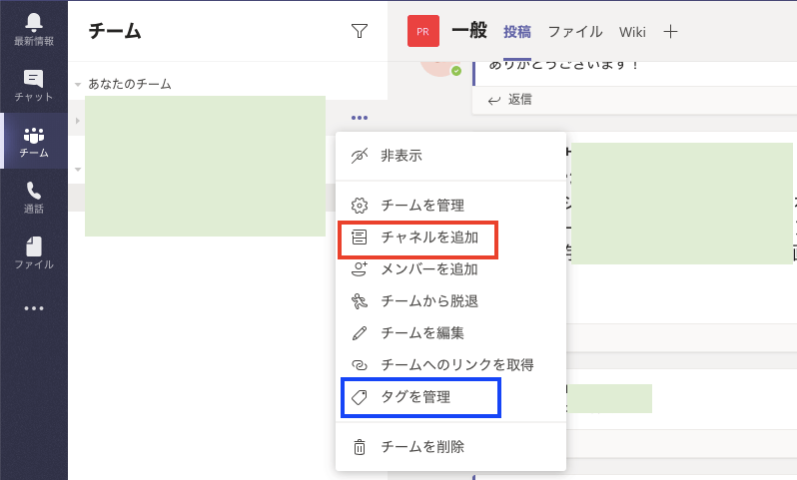The image size is (797, 480).
Task: Select the チーム sidebar icon
Action: 34,142
